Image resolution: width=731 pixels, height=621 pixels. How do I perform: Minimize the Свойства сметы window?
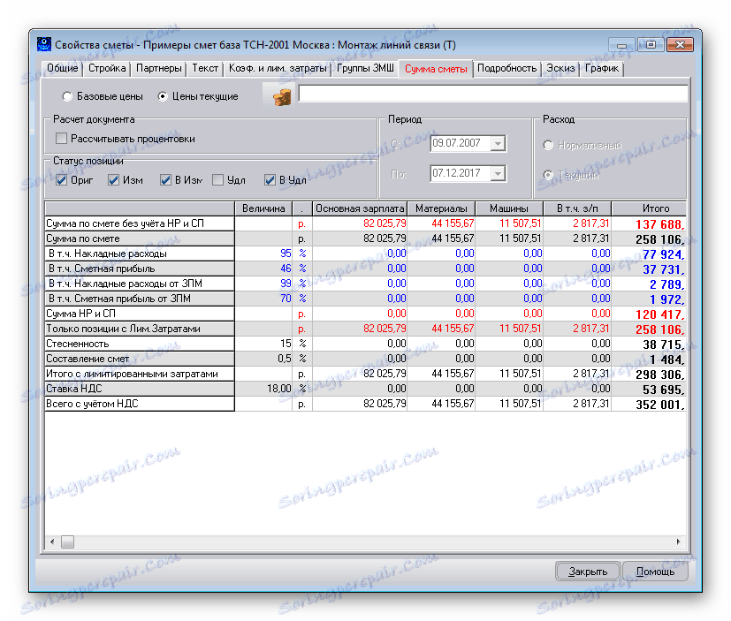click(x=621, y=45)
